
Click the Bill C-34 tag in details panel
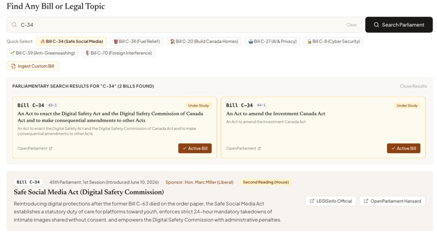pyautogui.click(x=28, y=182)
